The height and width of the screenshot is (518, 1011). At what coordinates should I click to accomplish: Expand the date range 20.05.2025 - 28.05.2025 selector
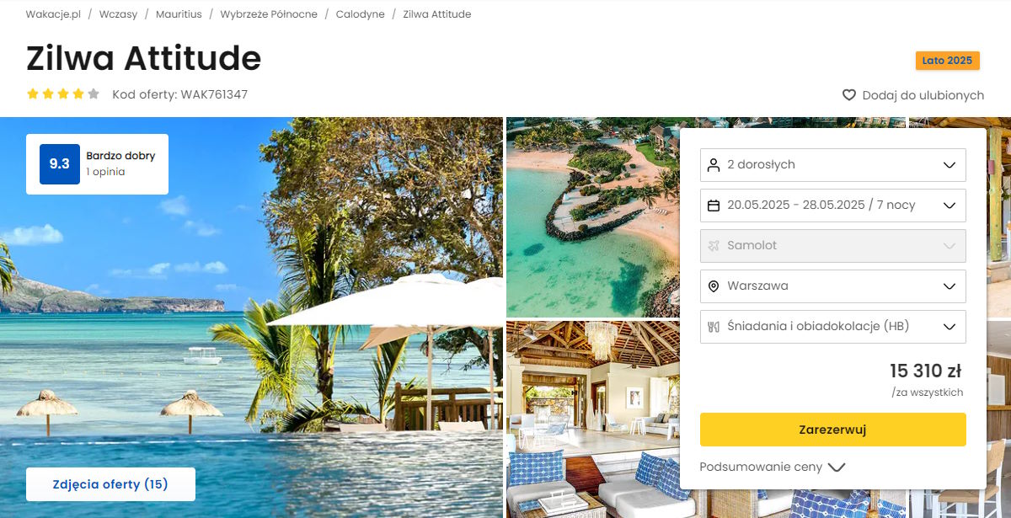tap(833, 205)
